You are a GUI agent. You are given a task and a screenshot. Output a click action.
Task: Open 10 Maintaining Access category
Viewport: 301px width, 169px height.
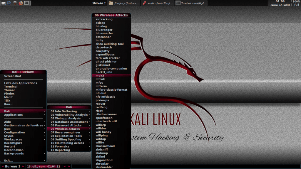[69, 143]
